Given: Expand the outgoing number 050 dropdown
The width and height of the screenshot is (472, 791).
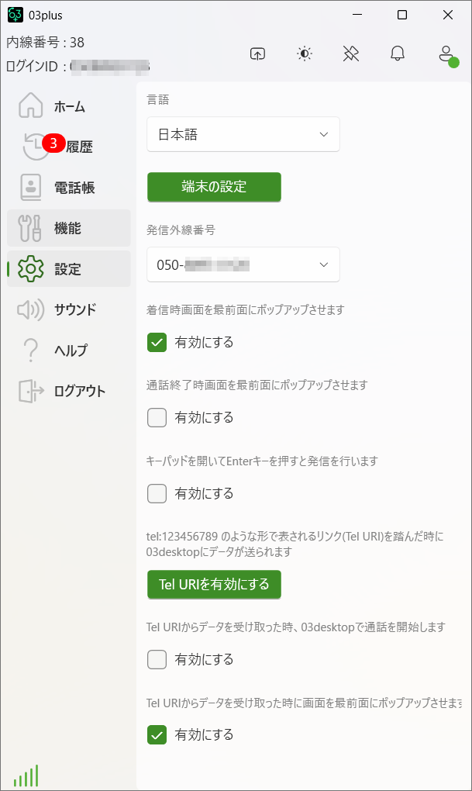Looking at the screenshot, I should (243, 264).
